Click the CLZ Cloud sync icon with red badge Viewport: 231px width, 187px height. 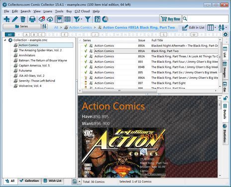point(42,19)
